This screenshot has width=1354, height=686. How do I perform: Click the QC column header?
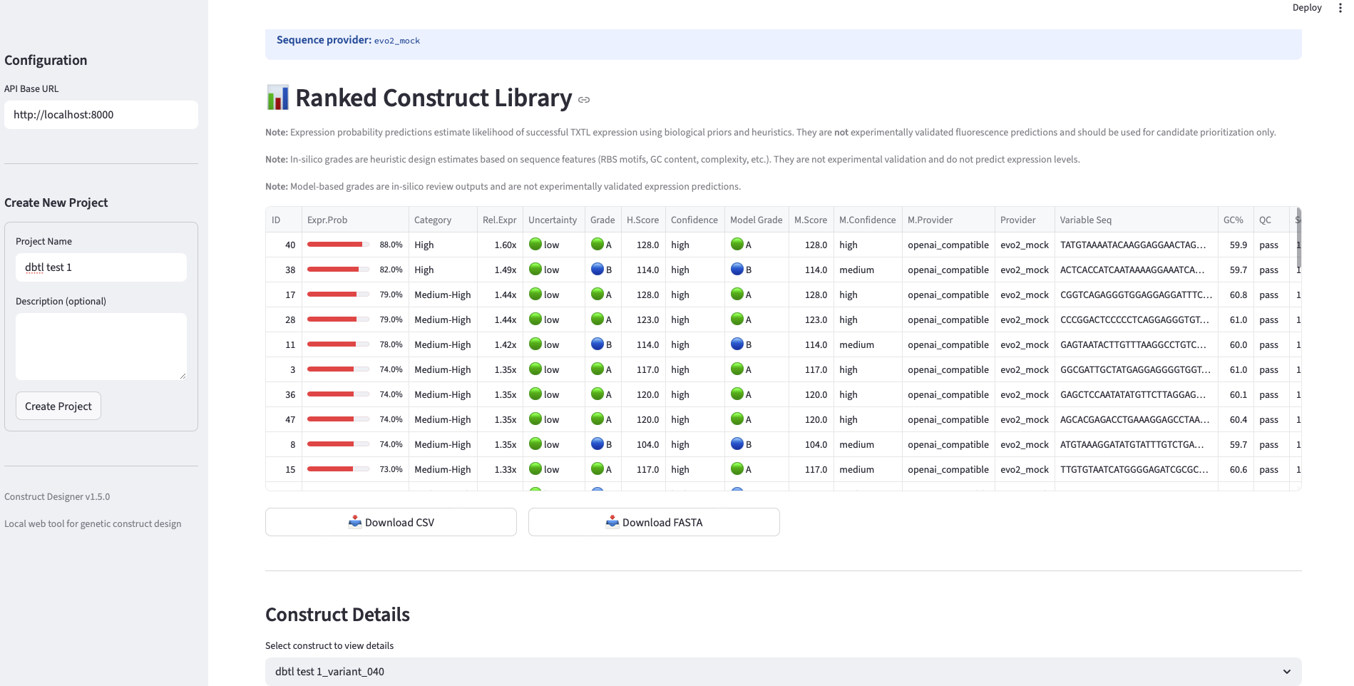click(x=1271, y=220)
